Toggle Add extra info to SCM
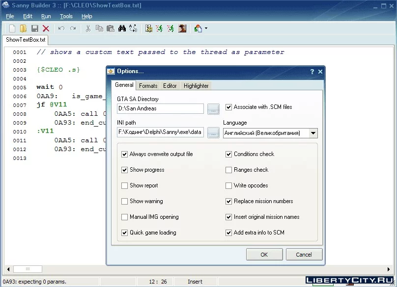Image resolution: width=397 pixels, height=287 pixels. [x=228, y=233]
